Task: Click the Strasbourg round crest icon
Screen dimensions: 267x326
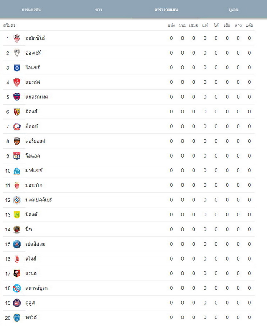Action: click(x=17, y=288)
